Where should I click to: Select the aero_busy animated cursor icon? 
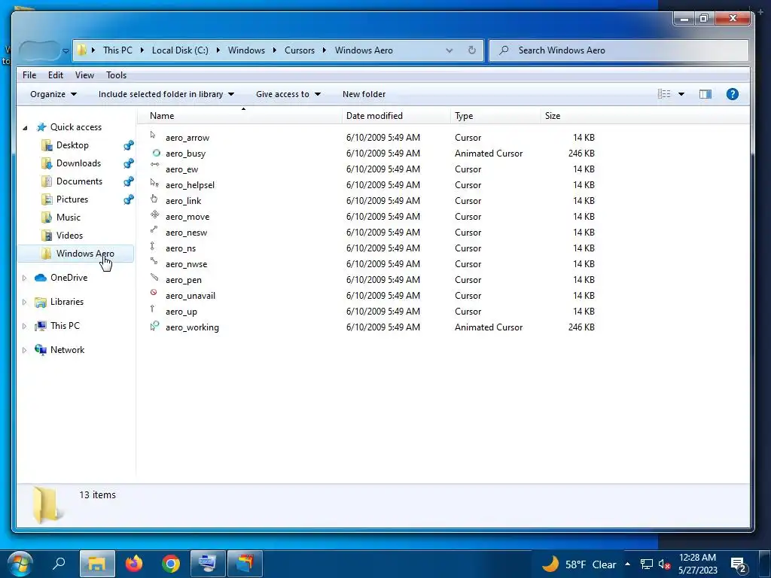156,153
